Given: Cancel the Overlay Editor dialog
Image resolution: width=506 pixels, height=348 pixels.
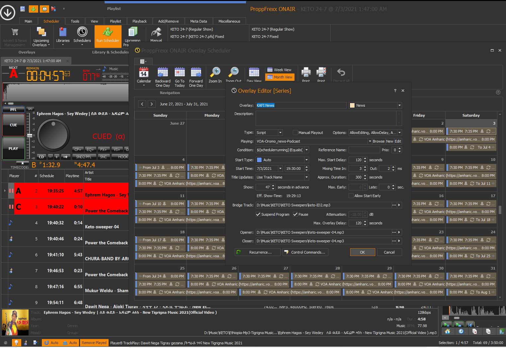Looking at the screenshot, I should (389, 252).
